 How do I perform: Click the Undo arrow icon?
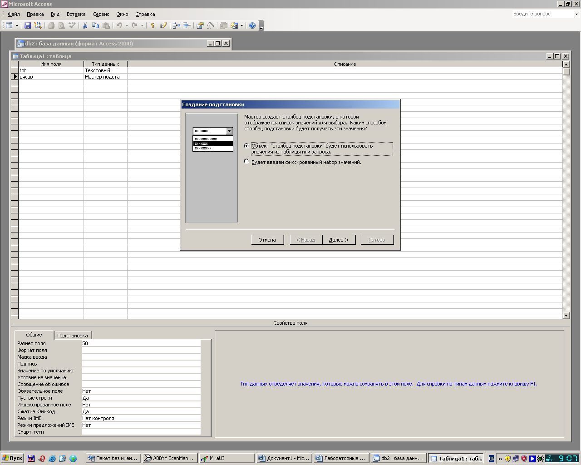tap(119, 25)
